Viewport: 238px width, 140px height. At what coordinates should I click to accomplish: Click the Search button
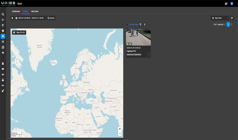click(x=51, y=18)
